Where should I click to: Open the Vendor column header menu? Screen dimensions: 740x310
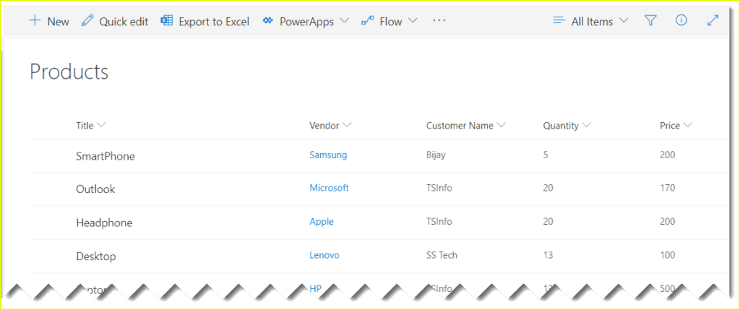(331, 126)
